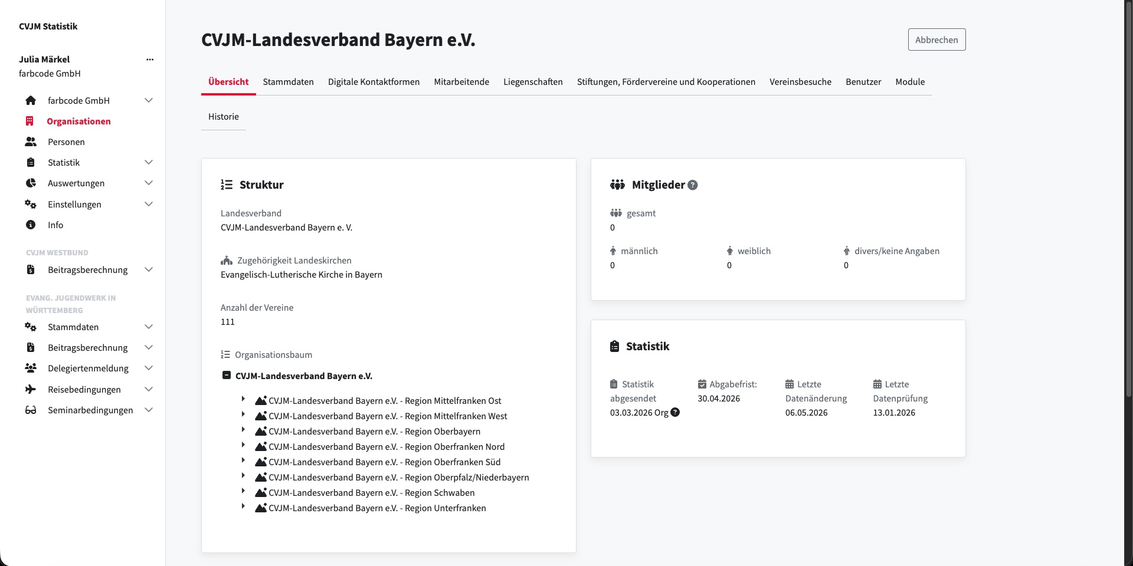Go to Personen in the sidebar
Viewport: 1133px width, 566px height.
(66, 141)
